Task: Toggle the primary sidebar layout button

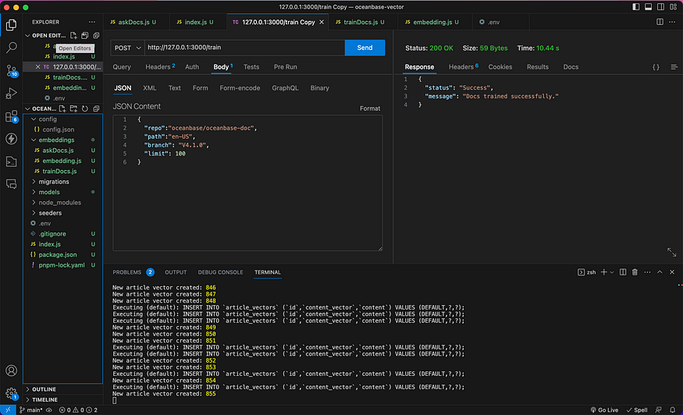Action: click(636, 7)
